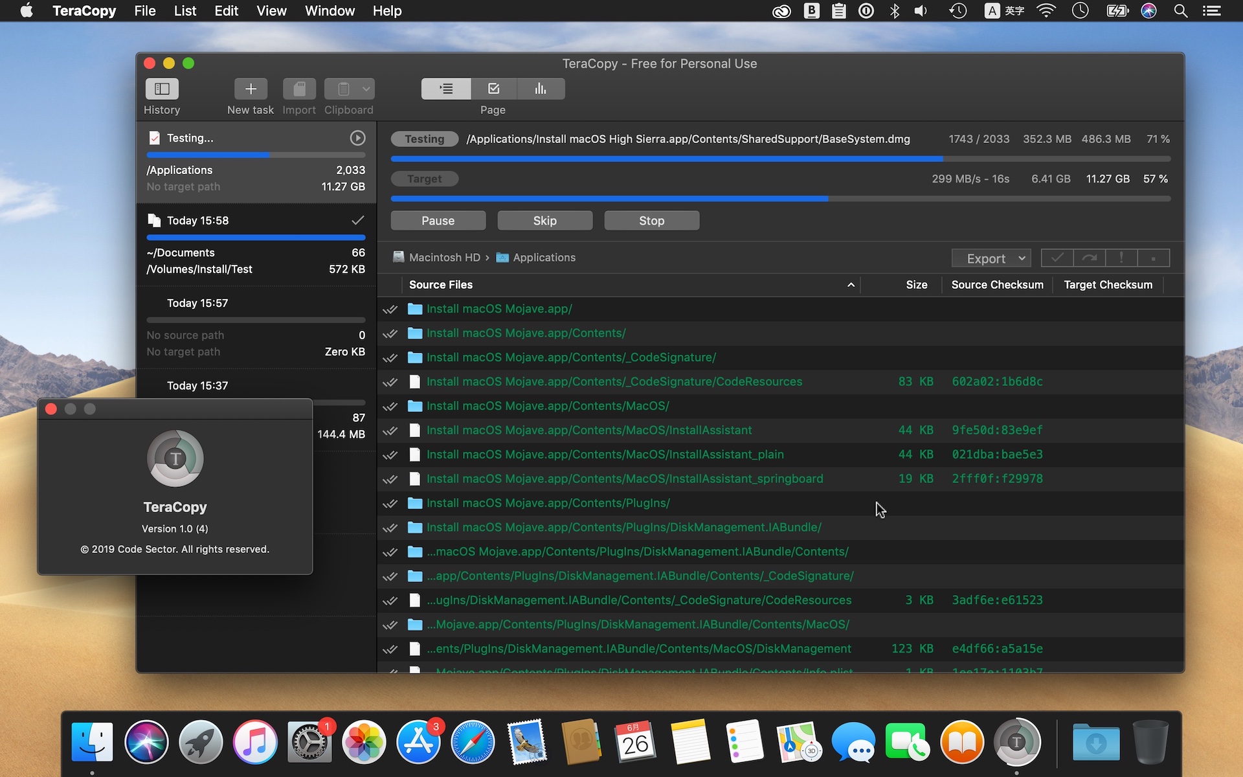Filter by skipped arrow icon

pos(1090,258)
